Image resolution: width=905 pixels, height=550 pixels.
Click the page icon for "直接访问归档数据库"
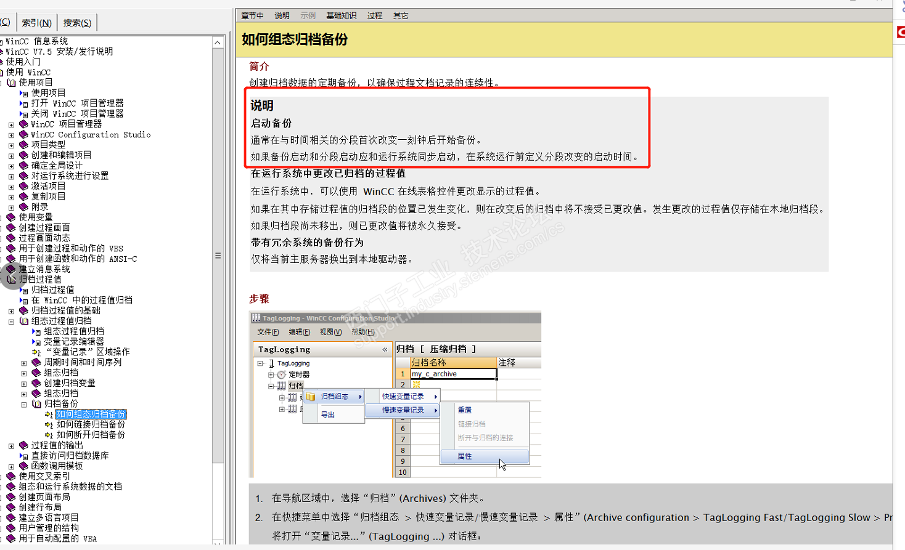23,456
